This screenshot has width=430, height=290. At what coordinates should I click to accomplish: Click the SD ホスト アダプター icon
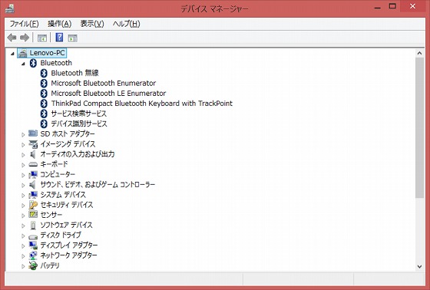coord(33,133)
